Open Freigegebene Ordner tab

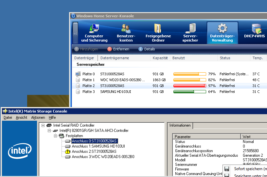click(x=158, y=33)
